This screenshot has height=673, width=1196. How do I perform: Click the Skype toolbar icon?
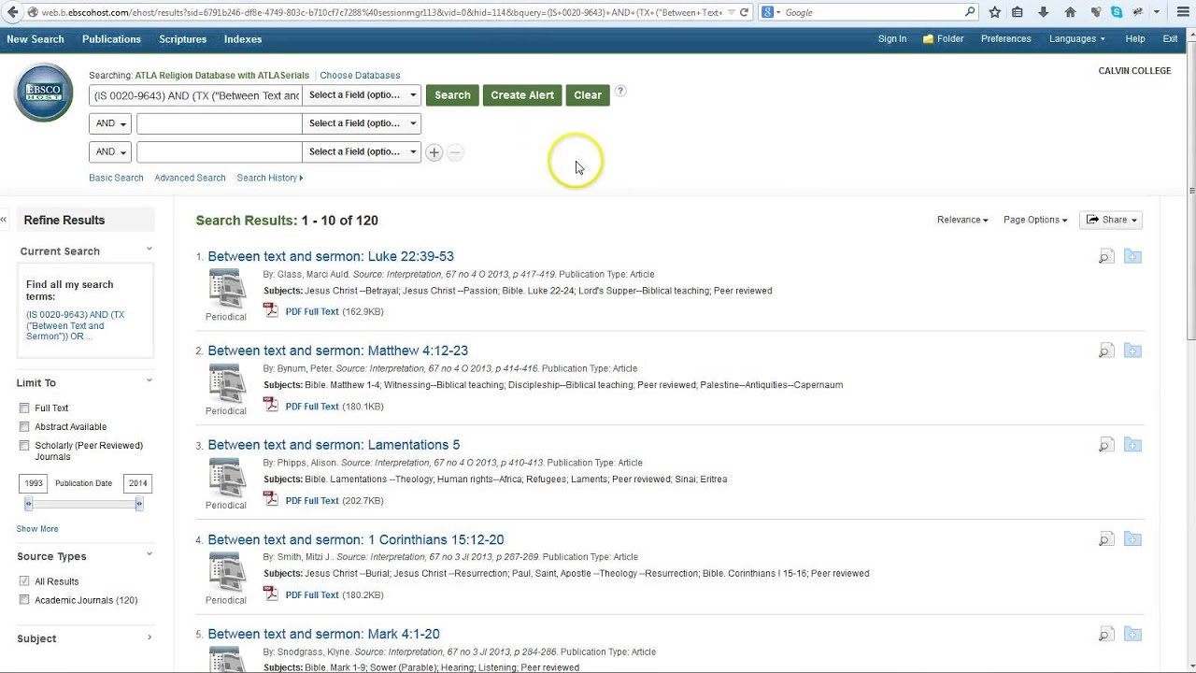(x=1117, y=12)
